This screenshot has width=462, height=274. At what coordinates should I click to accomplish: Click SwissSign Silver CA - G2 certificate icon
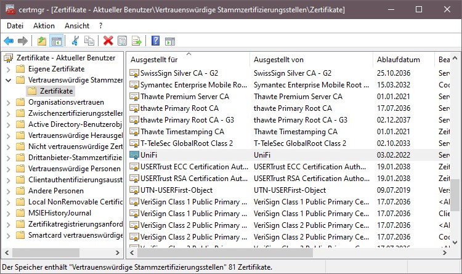point(134,73)
